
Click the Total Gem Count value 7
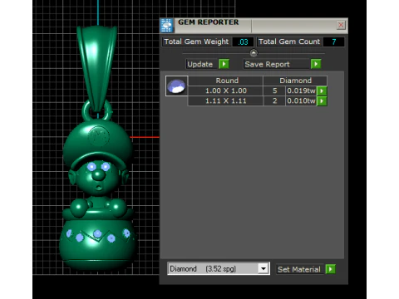pos(334,42)
